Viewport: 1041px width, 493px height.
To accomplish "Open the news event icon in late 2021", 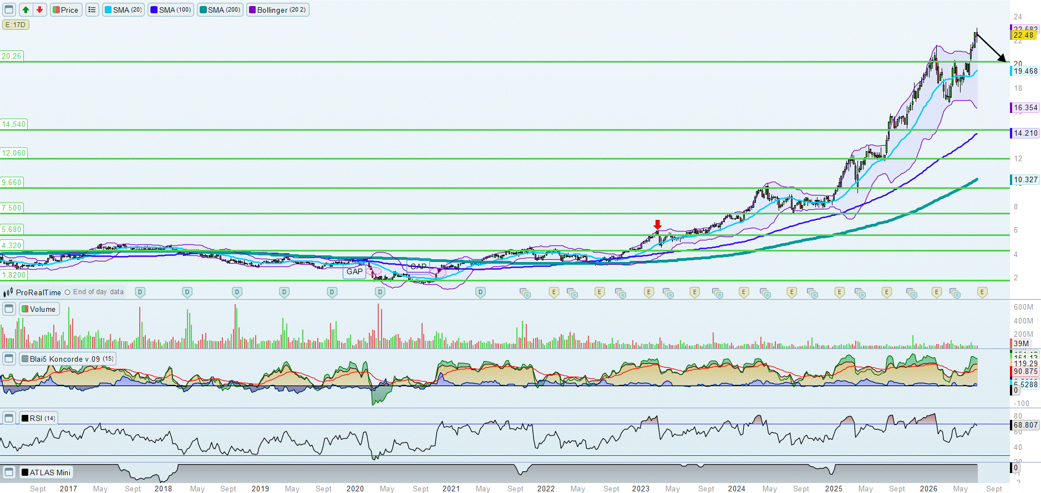I will pyautogui.click(x=525, y=293).
